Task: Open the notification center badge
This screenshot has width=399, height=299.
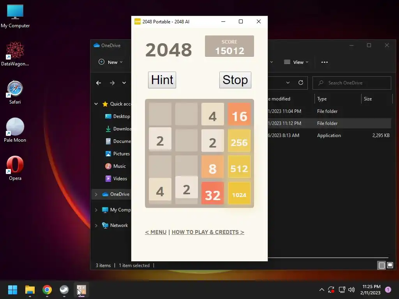Action: [x=388, y=290]
